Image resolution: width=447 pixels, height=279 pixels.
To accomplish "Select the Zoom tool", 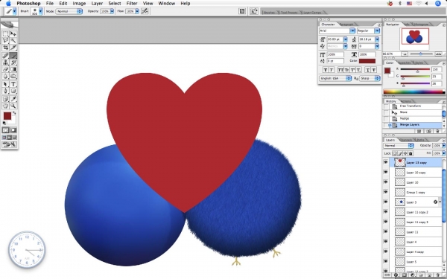I will 13,106.
